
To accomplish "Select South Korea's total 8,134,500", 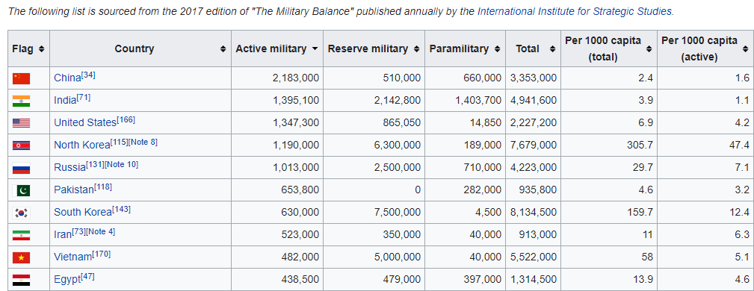I will coord(534,213).
